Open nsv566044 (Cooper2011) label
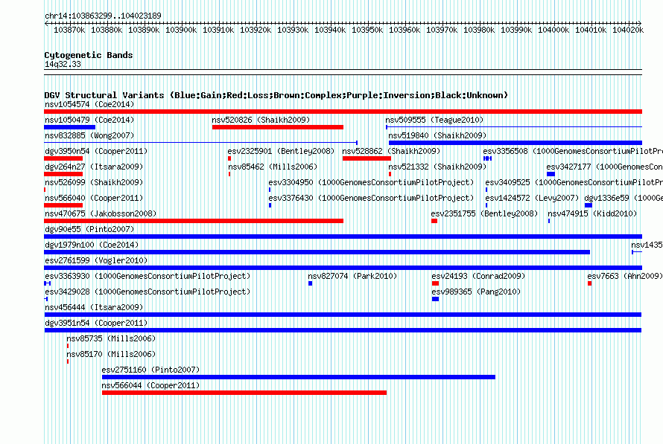 pyautogui.click(x=150, y=385)
